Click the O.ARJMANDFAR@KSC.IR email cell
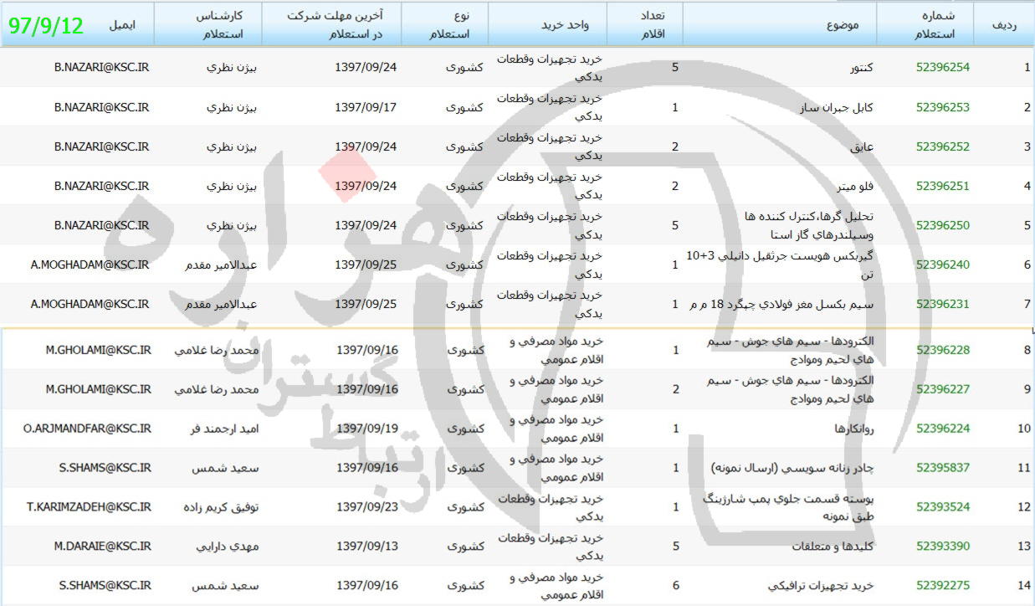 tap(87, 429)
